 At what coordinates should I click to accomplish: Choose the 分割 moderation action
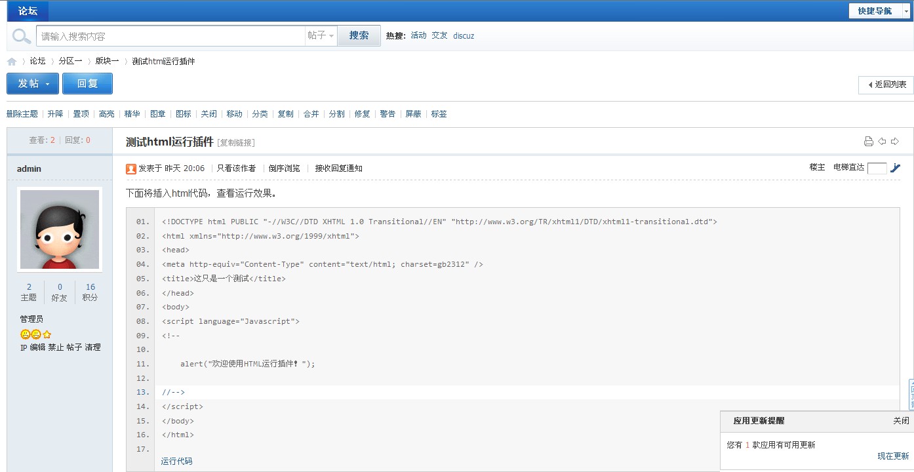[x=336, y=114]
